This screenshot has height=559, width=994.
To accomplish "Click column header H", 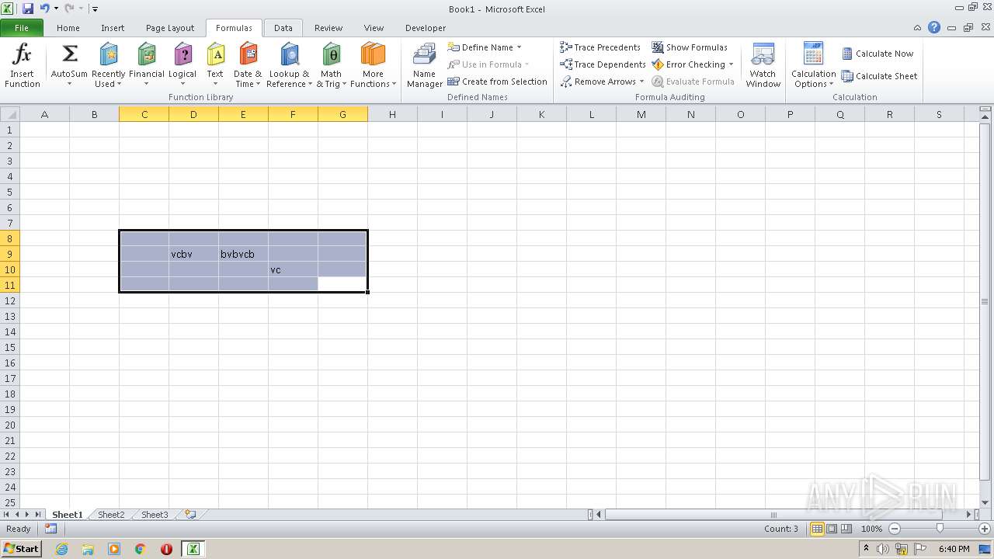I will [x=392, y=114].
